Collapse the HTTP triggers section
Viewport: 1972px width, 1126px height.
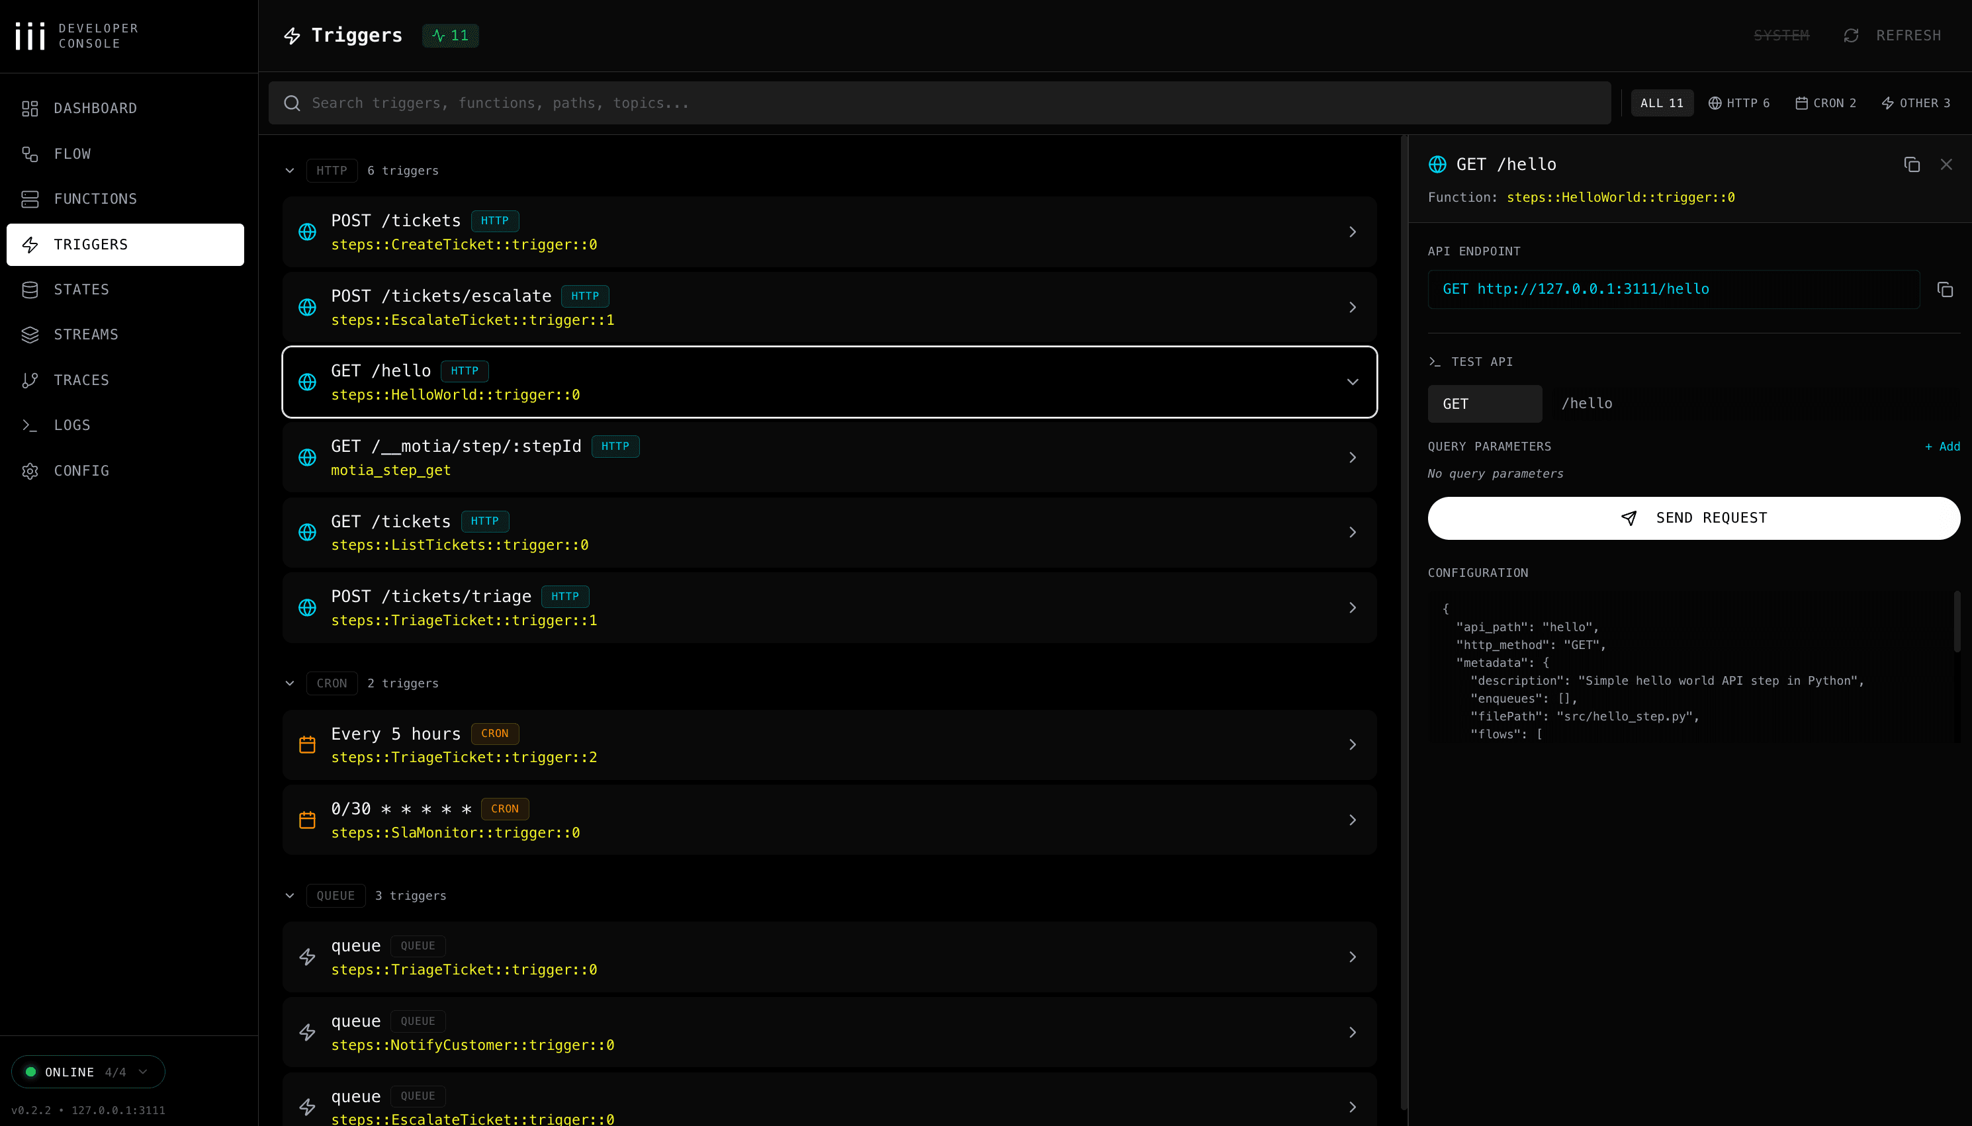(290, 170)
